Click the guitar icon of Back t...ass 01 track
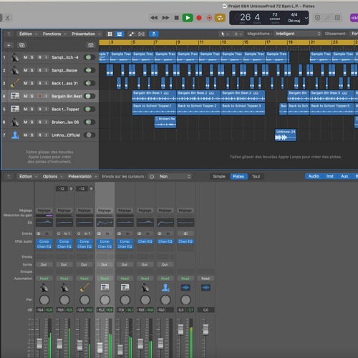 tap(15, 83)
